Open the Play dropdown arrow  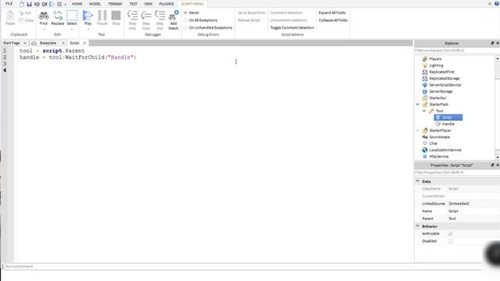tap(88, 30)
